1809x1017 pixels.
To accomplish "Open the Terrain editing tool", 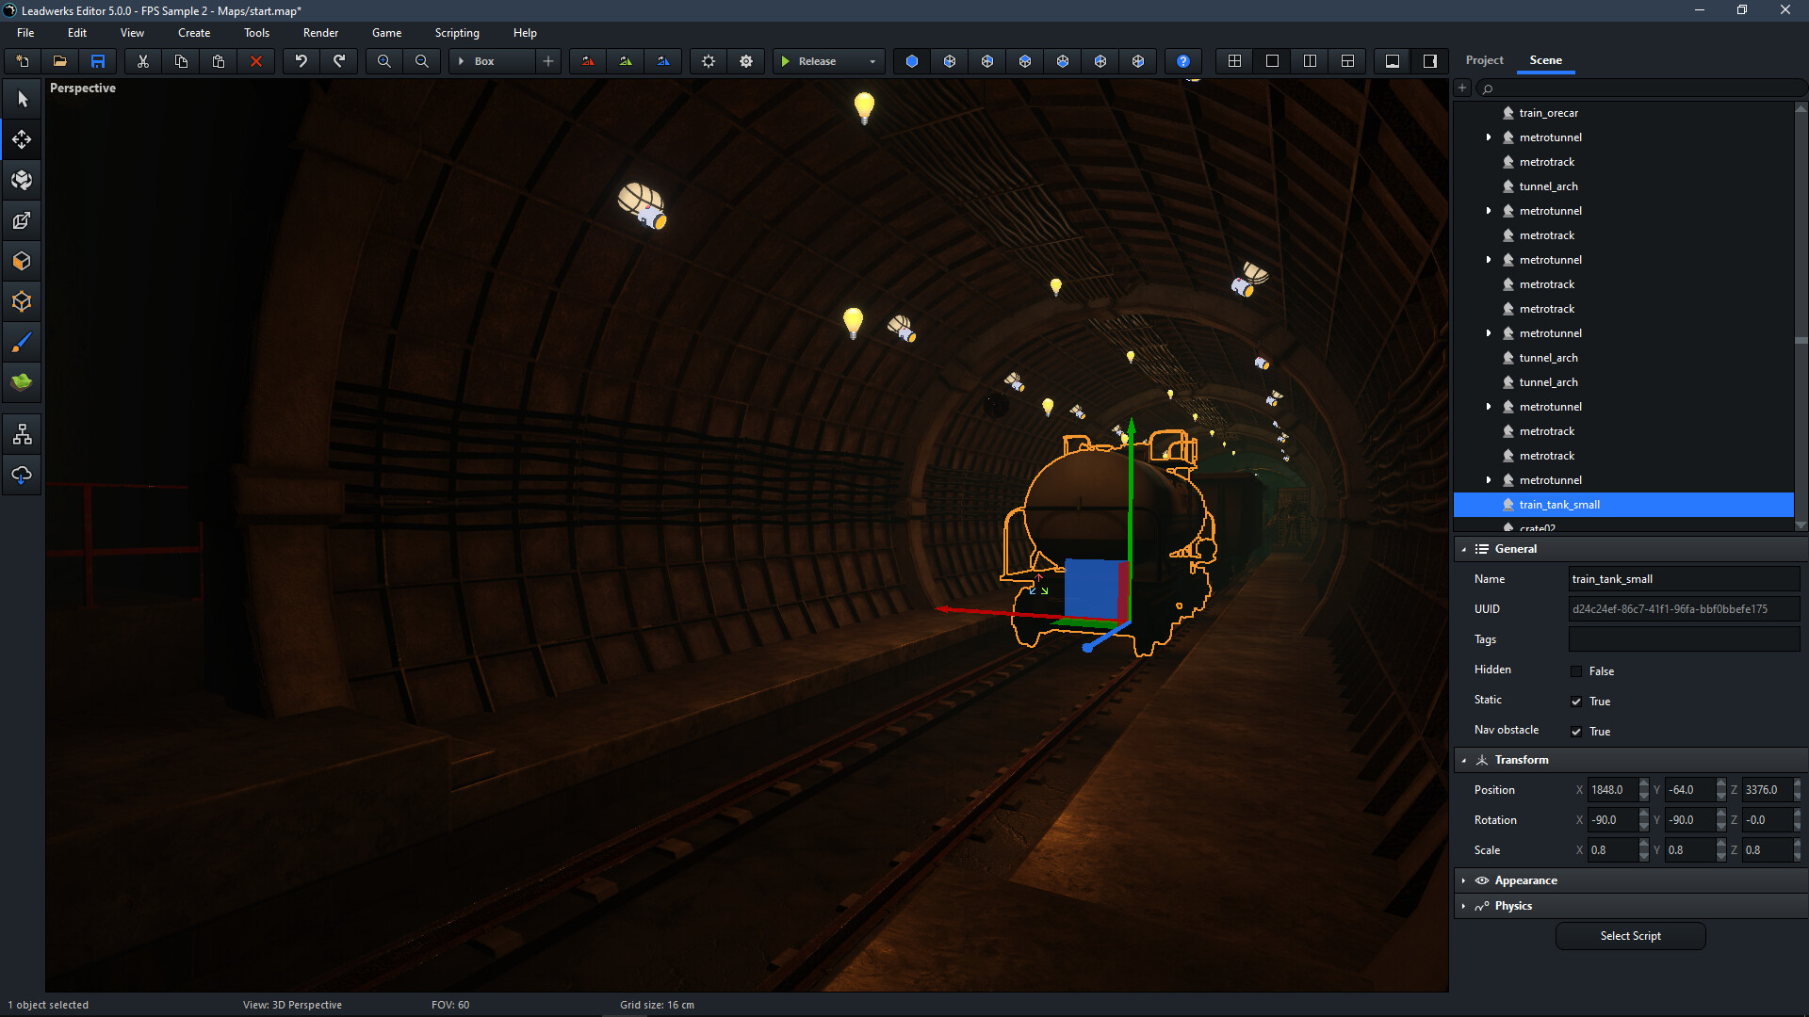I will click(x=21, y=382).
